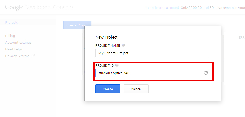Focus the Project ID text field

[152, 73]
